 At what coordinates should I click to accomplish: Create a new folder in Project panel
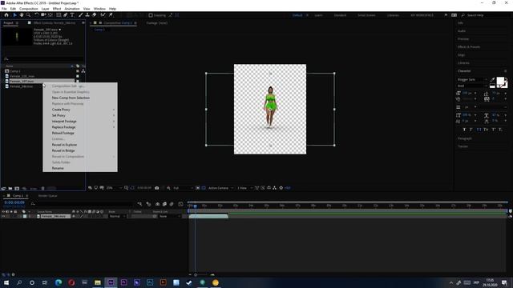[10, 189]
